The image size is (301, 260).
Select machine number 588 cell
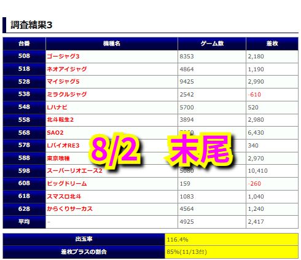pos(24,158)
